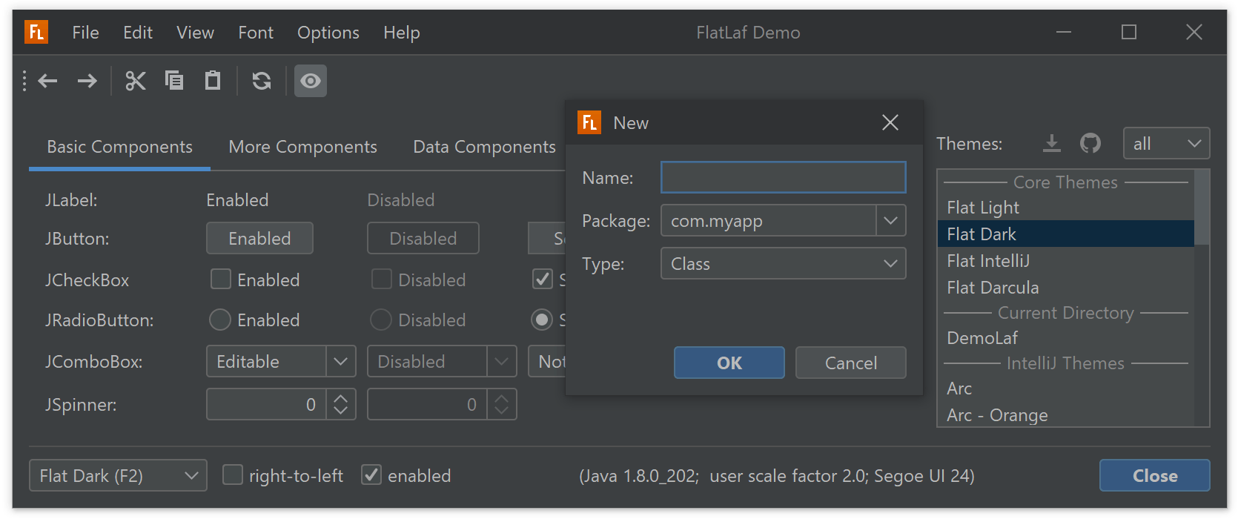Increment the enabled JSpinner value
The width and height of the screenshot is (1238, 519).
341,396
